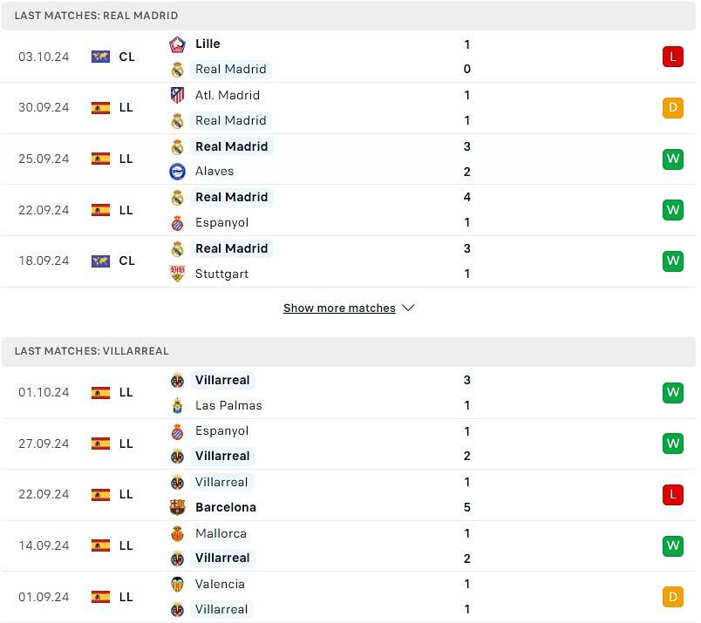Click green W badge for Alaves match
701x623 pixels.
coord(673,159)
